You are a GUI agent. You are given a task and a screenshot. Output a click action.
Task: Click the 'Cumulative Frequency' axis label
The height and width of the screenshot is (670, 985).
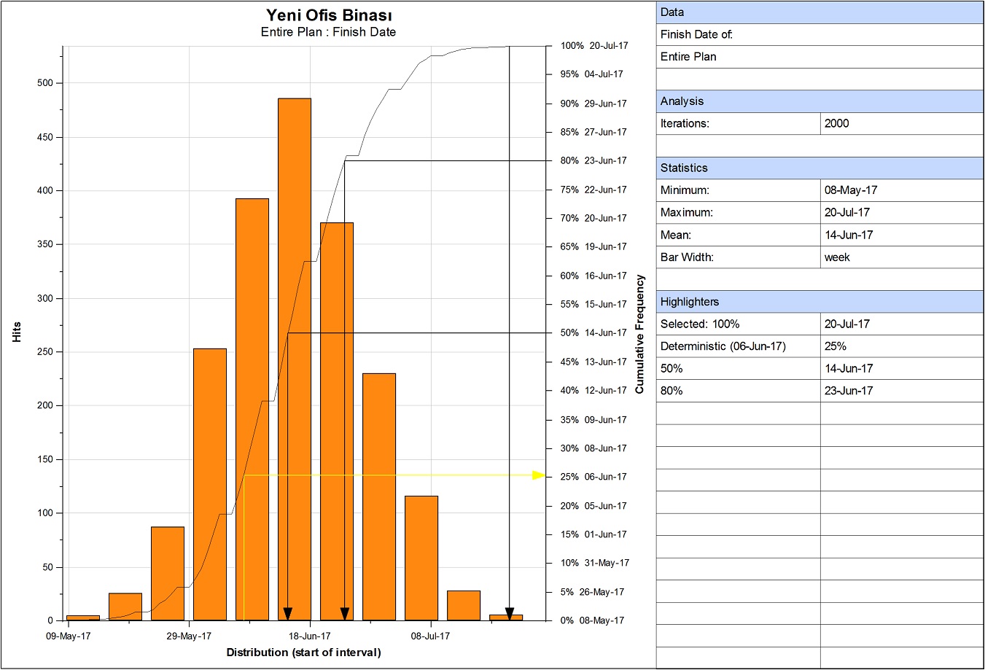(x=639, y=334)
